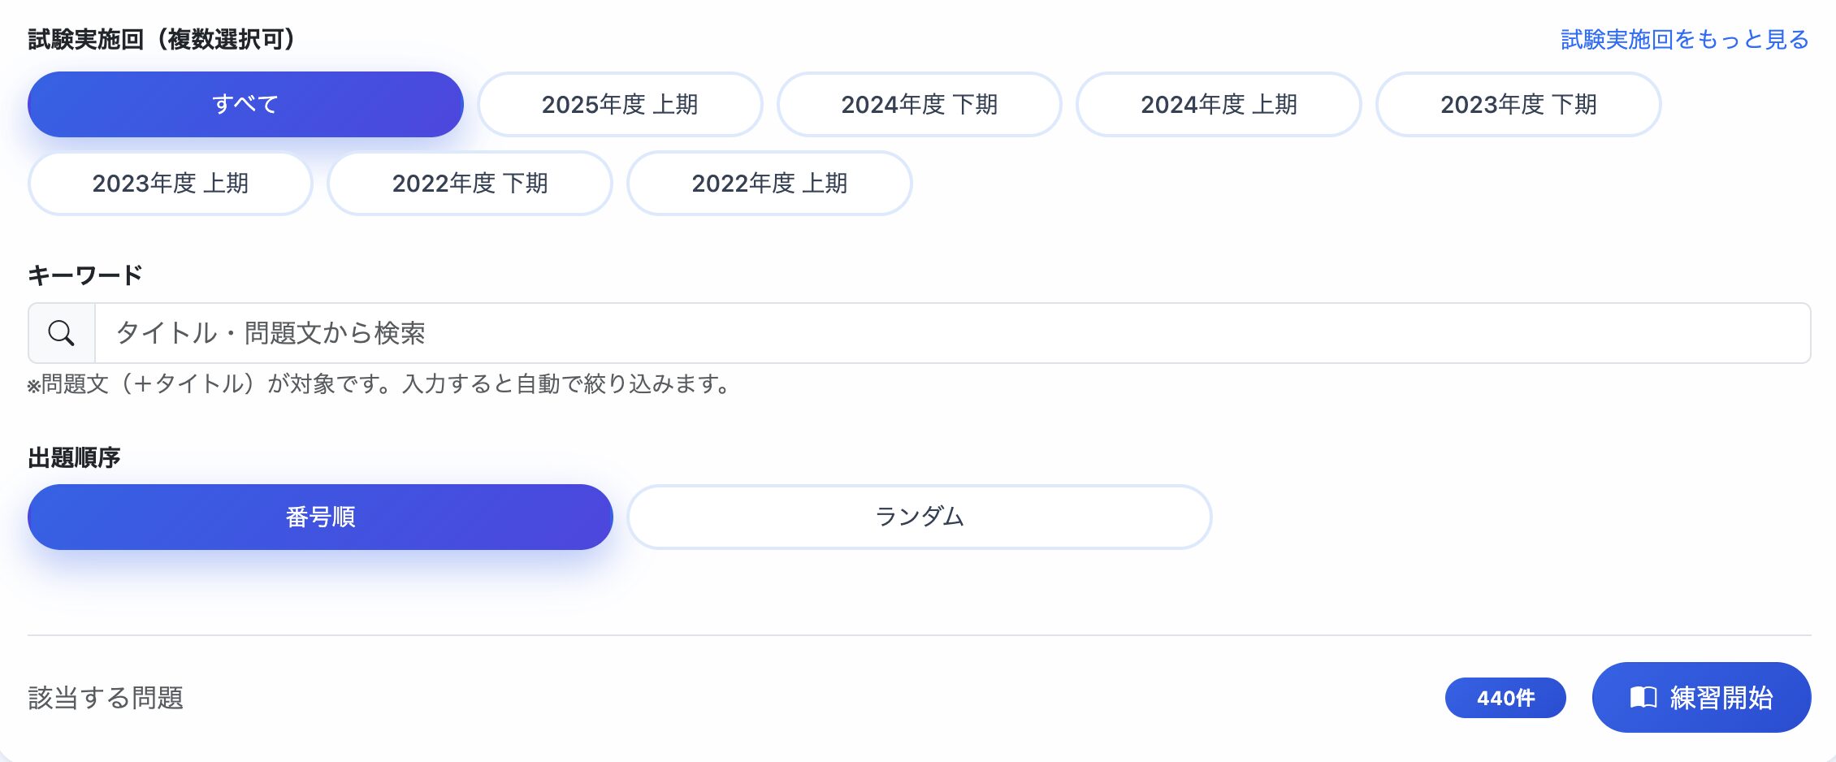Select the 2024年度 下期 exam session
1836x762 pixels.
click(920, 103)
